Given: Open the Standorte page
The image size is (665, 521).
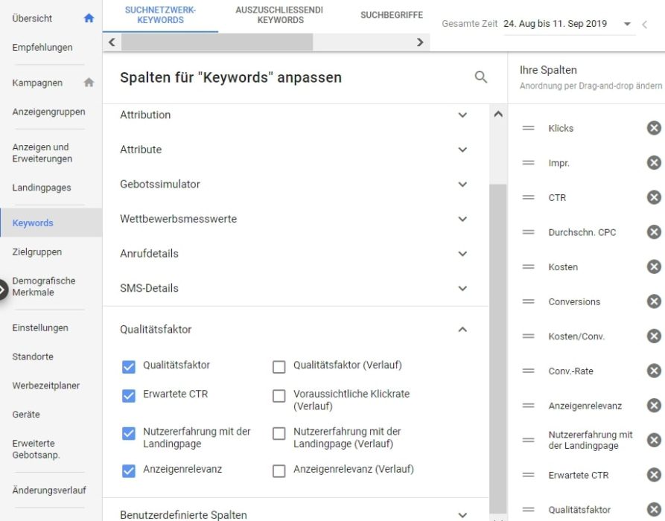Looking at the screenshot, I should [33, 357].
